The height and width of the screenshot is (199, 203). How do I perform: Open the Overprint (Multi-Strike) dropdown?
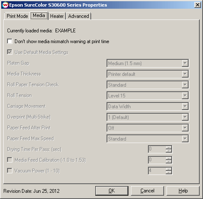147,117
